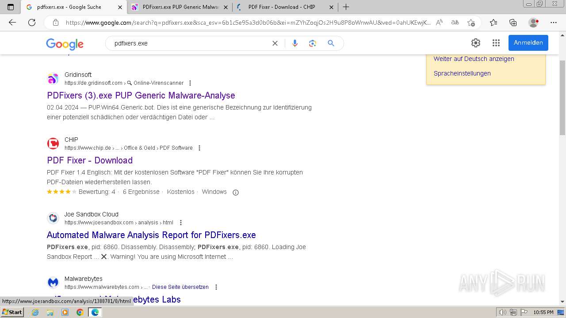Reload the page with the refresh icon
This screenshot has width=566, height=318.
click(x=32, y=23)
